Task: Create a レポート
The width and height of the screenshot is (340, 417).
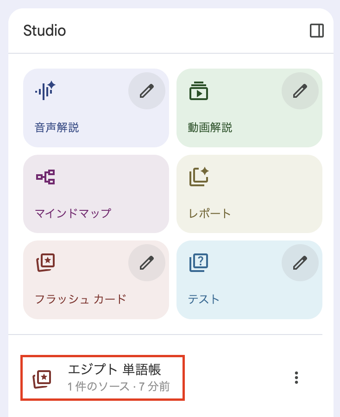Action: point(210,213)
